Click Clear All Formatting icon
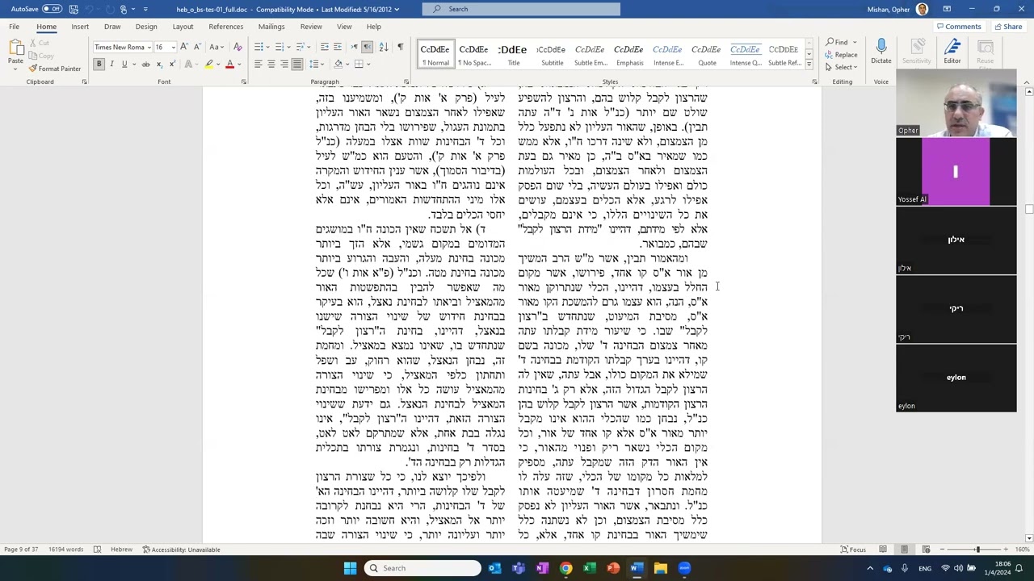 (x=237, y=47)
